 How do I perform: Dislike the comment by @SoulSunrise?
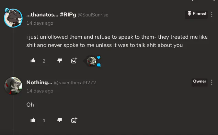click(x=60, y=61)
